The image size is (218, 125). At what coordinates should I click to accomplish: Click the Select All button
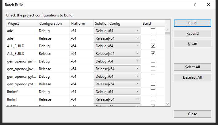pyautogui.click(x=193, y=67)
